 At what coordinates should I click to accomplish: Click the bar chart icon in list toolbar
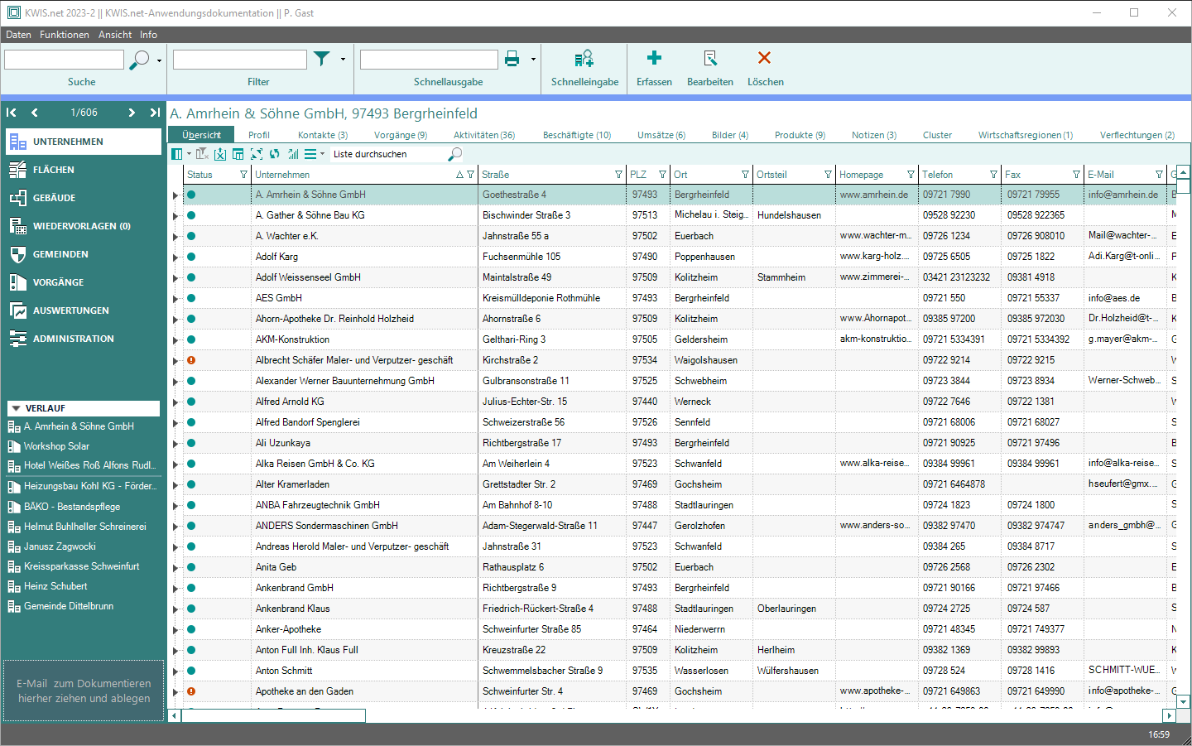click(x=293, y=154)
